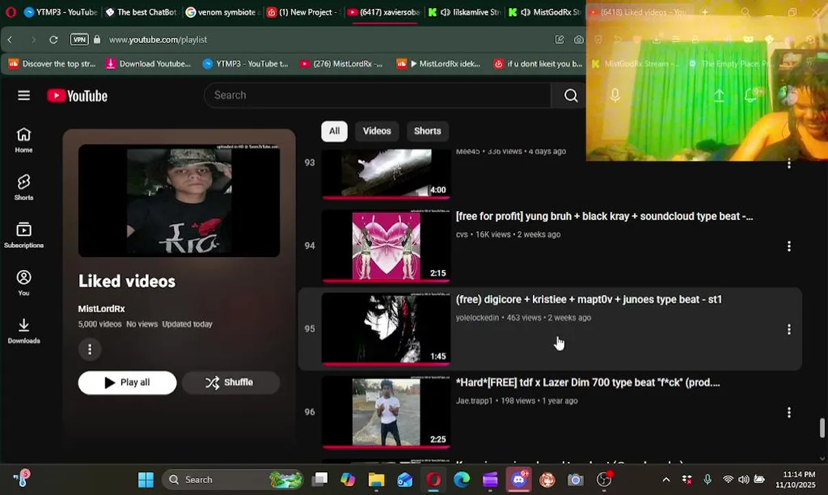Open 'if u dont likeit you b...' bookmark

coord(538,64)
